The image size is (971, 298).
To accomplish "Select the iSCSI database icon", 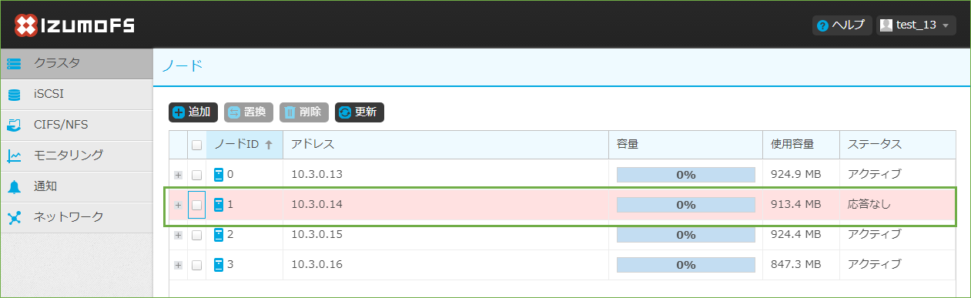I will (x=14, y=95).
